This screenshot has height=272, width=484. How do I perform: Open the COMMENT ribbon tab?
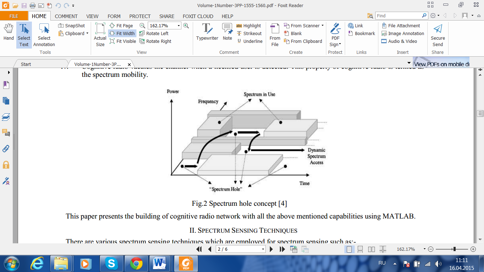66,16
